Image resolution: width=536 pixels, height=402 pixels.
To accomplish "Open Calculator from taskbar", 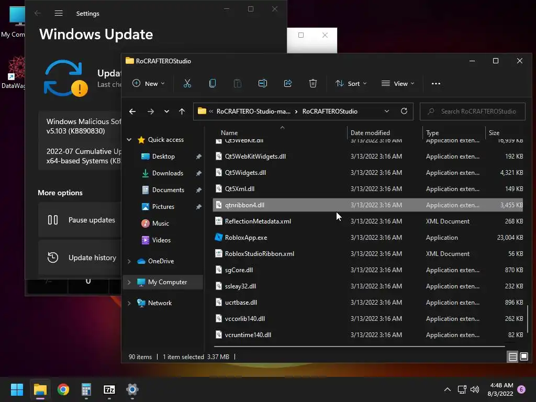I will (86, 389).
